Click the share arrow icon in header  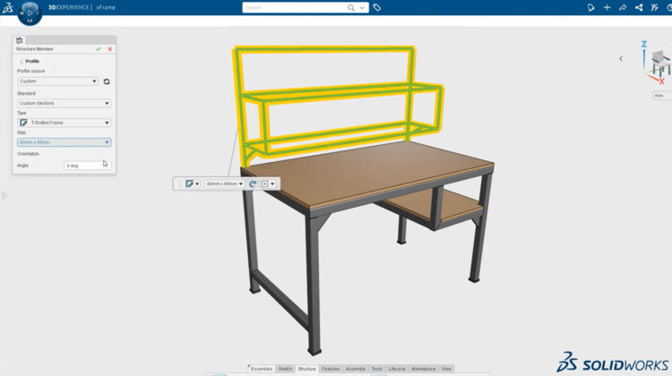(x=623, y=7)
